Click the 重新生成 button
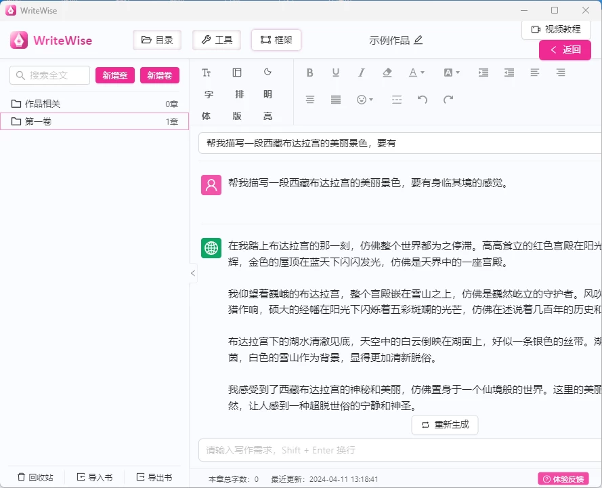 pyautogui.click(x=445, y=425)
